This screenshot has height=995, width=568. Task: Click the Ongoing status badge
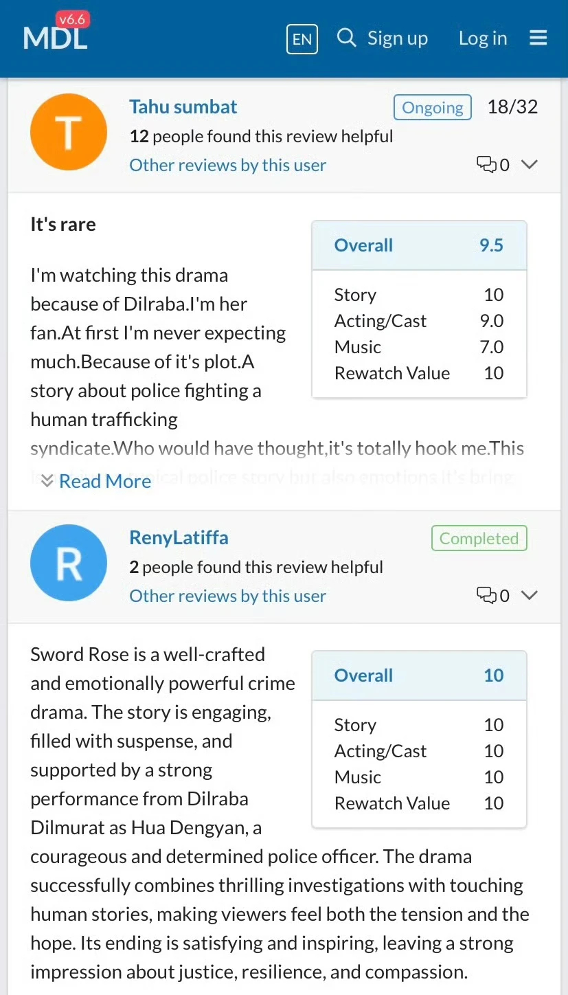point(432,107)
